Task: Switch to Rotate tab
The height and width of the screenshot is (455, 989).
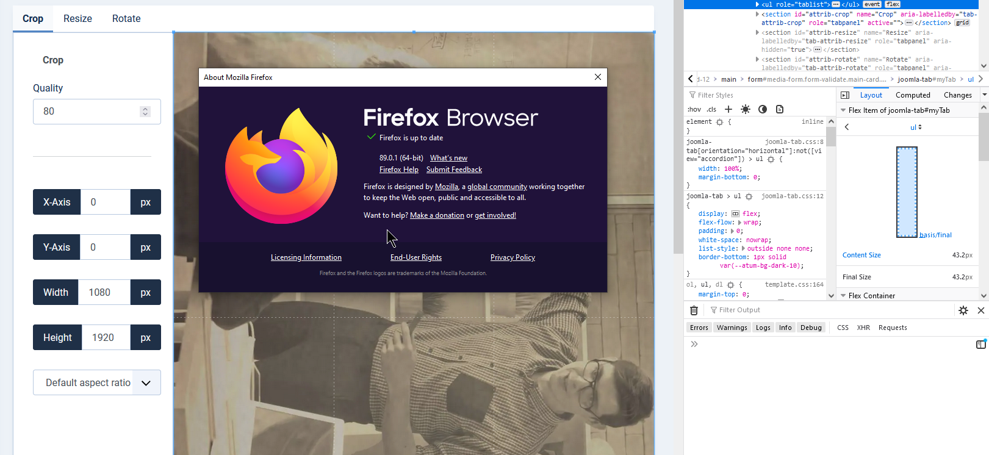Action: pyautogui.click(x=126, y=18)
